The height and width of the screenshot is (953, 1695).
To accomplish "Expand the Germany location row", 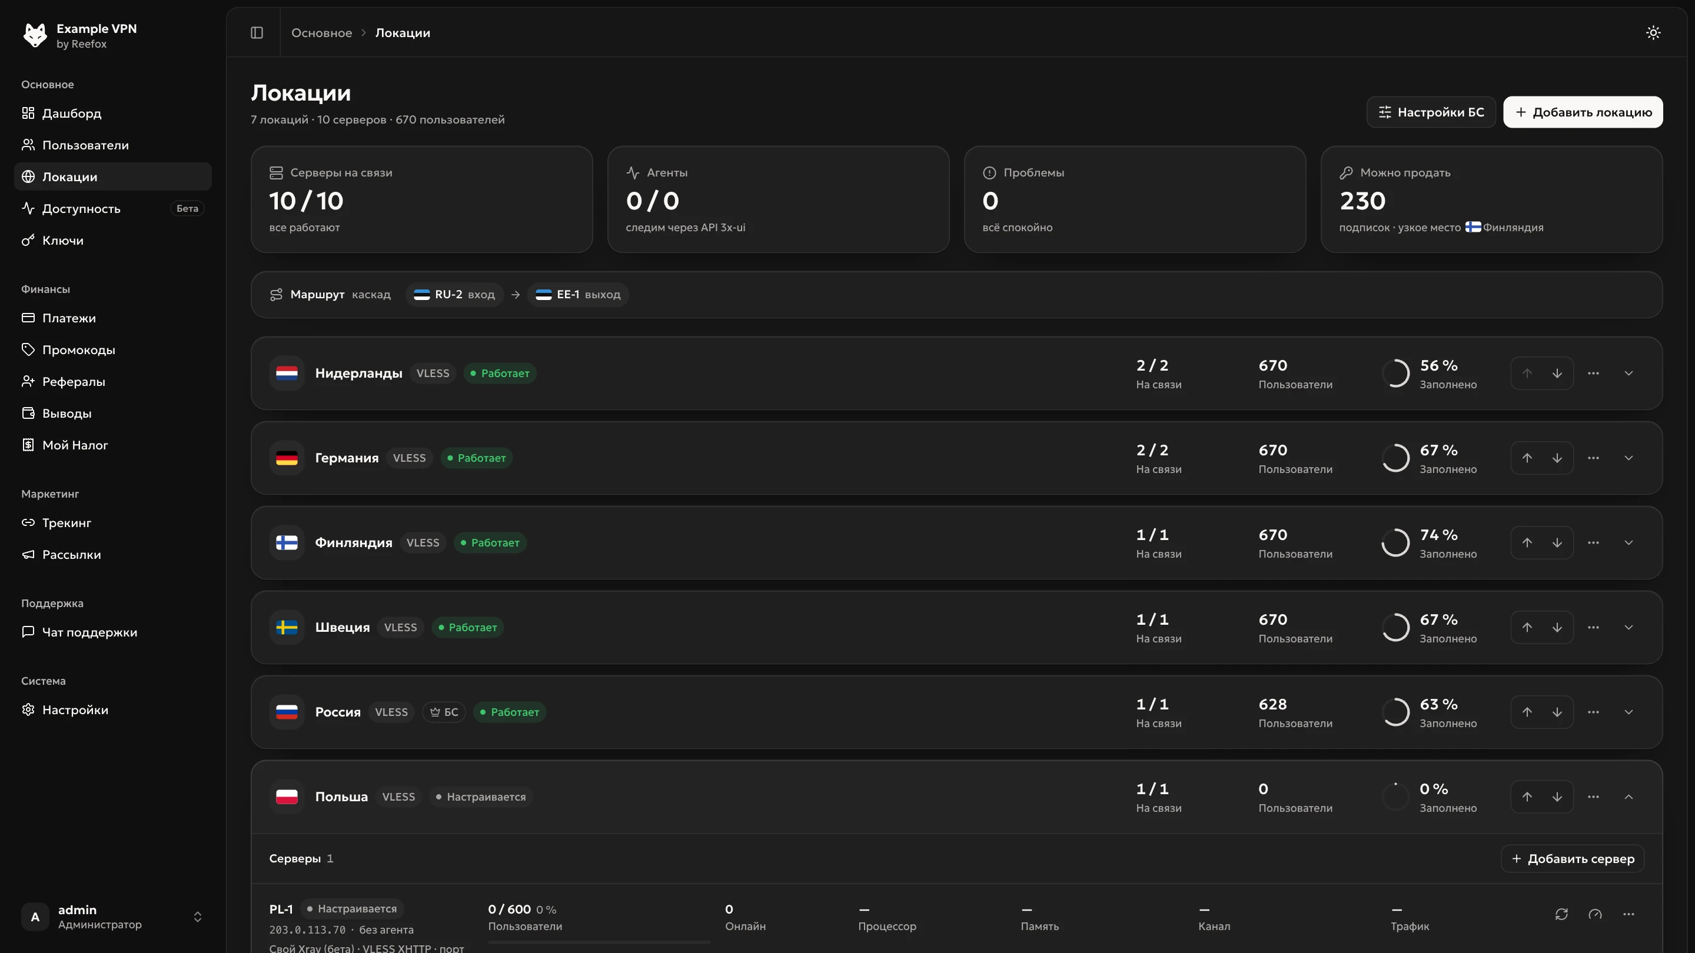I will [1628, 458].
